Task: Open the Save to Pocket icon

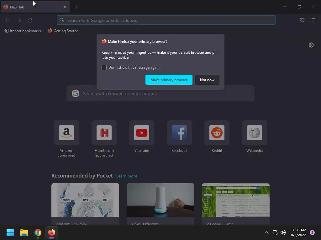Action: pos(302,20)
